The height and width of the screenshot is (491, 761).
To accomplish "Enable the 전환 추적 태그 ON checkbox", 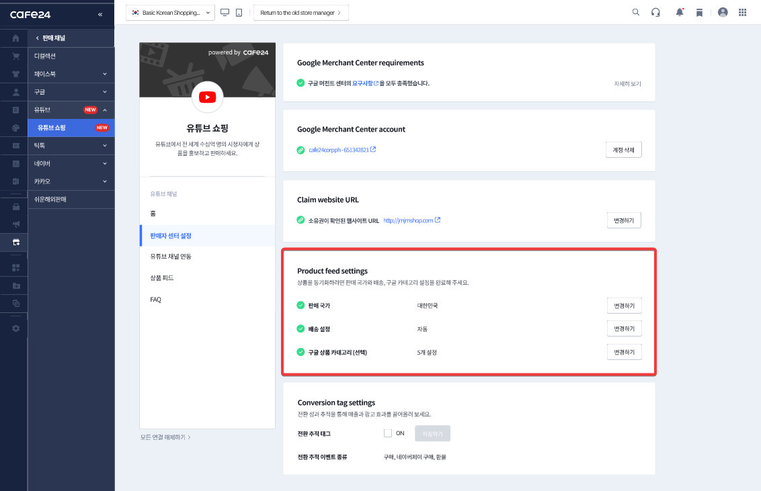I will click(388, 433).
